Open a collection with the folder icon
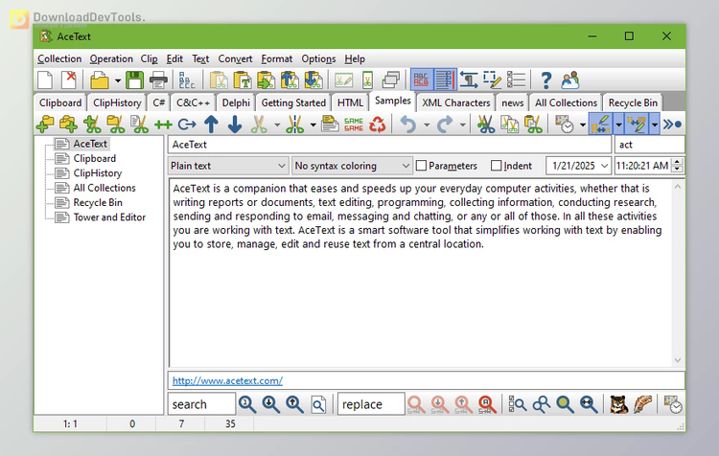Viewport: 719px width, 456px height. tap(99, 80)
